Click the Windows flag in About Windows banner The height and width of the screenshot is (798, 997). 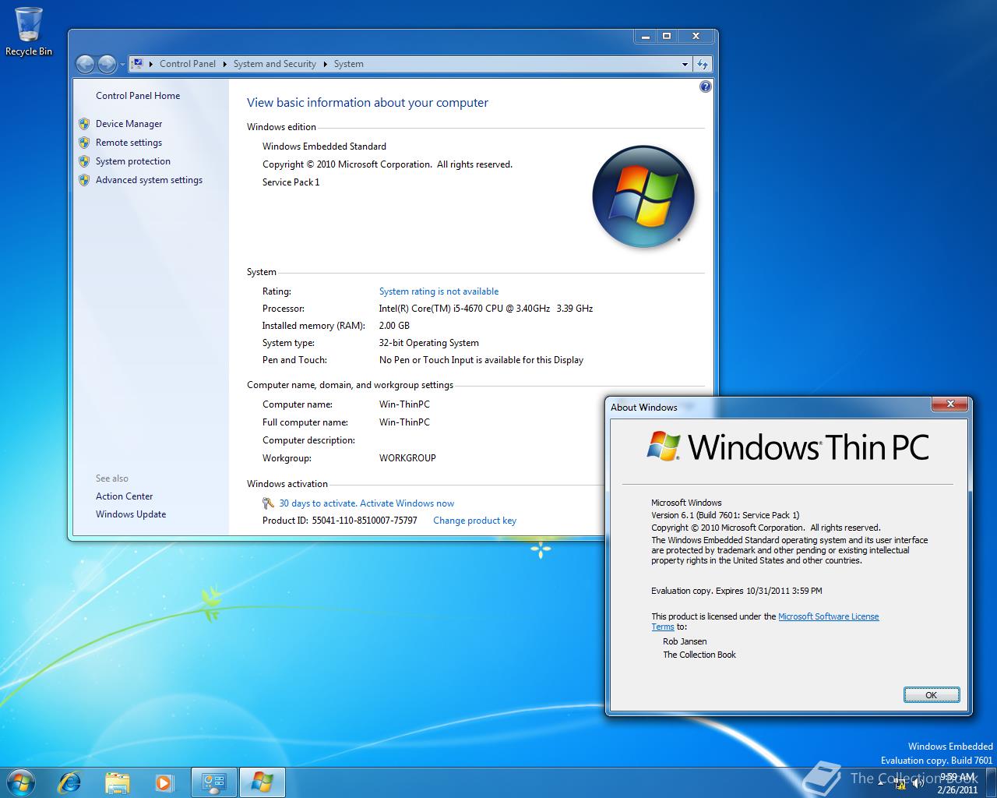coord(663,447)
